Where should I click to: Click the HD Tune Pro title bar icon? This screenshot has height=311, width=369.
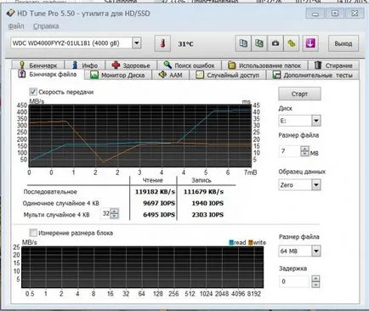click(10, 13)
